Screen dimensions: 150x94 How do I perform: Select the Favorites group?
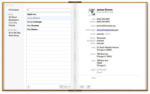[x=13, y=23]
